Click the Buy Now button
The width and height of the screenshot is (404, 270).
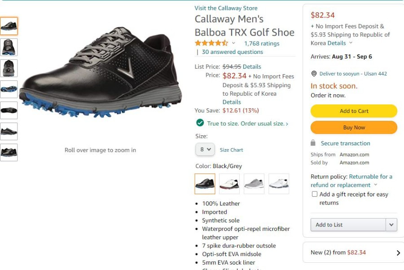pyautogui.click(x=354, y=128)
